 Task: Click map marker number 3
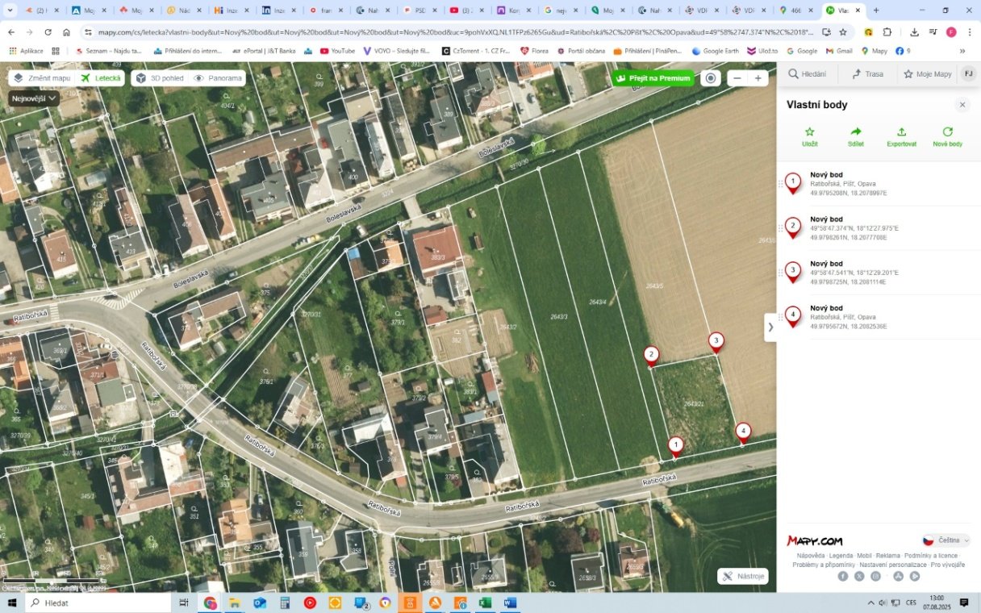716,342
